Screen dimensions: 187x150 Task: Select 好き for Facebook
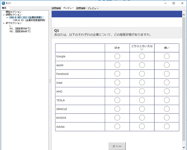tap(117, 74)
